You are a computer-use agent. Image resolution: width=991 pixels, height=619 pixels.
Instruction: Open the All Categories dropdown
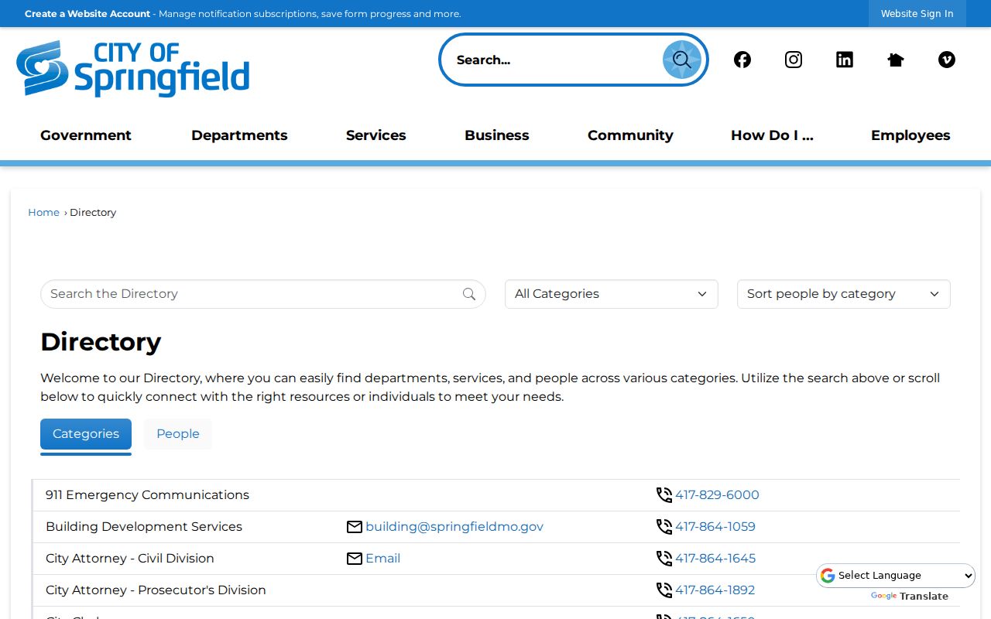tap(612, 294)
